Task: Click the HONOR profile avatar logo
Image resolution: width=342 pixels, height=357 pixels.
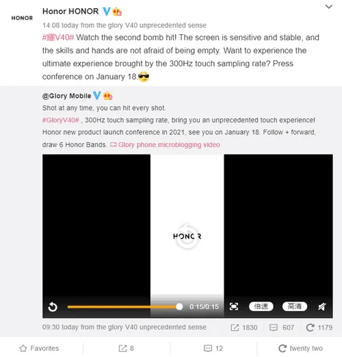Action: pos(22,18)
